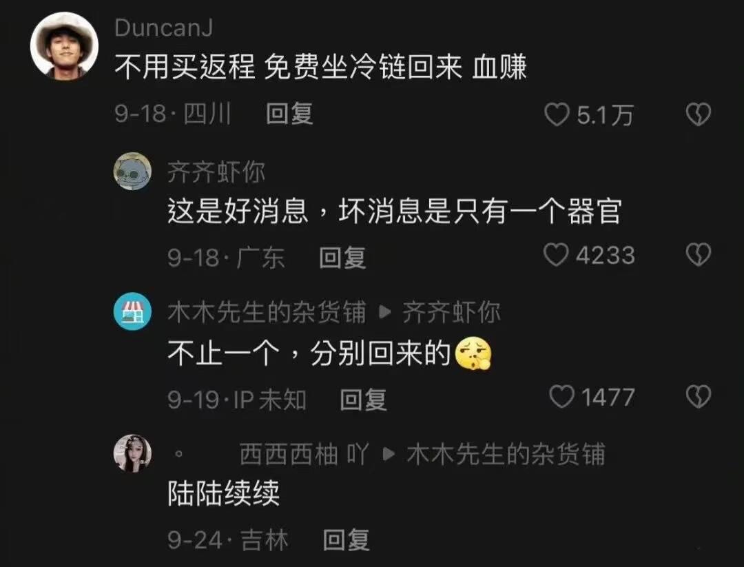Open the DuncanJ username link
The width and height of the screenshot is (744, 567).
(x=163, y=28)
